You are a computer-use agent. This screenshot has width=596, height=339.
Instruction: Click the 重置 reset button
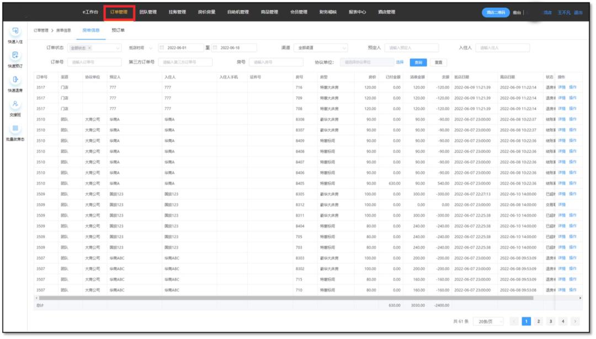coord(438,63)
